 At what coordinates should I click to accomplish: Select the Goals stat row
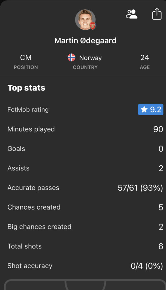click(x=83, y=148)
